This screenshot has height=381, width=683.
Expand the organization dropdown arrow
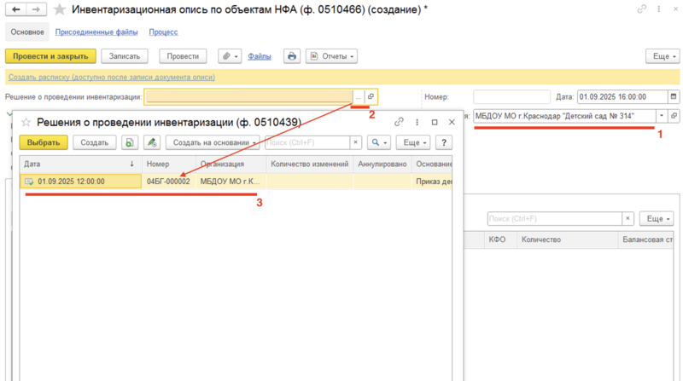coord(661,116)
